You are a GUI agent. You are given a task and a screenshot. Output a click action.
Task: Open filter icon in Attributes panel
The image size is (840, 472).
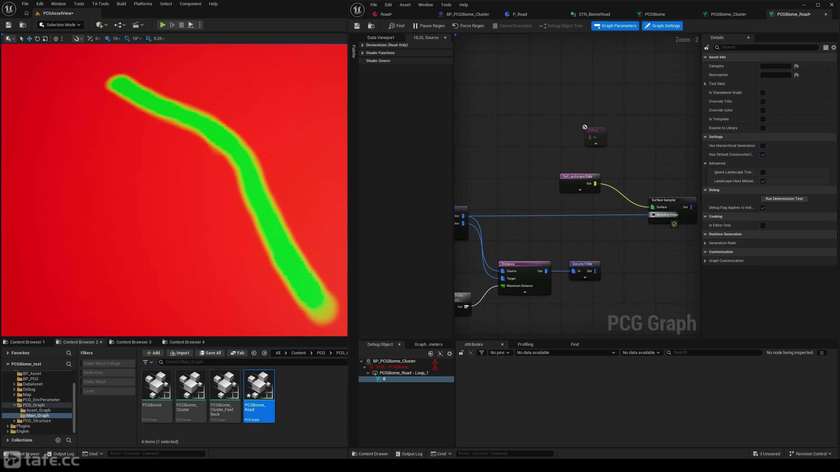[481, 353]
